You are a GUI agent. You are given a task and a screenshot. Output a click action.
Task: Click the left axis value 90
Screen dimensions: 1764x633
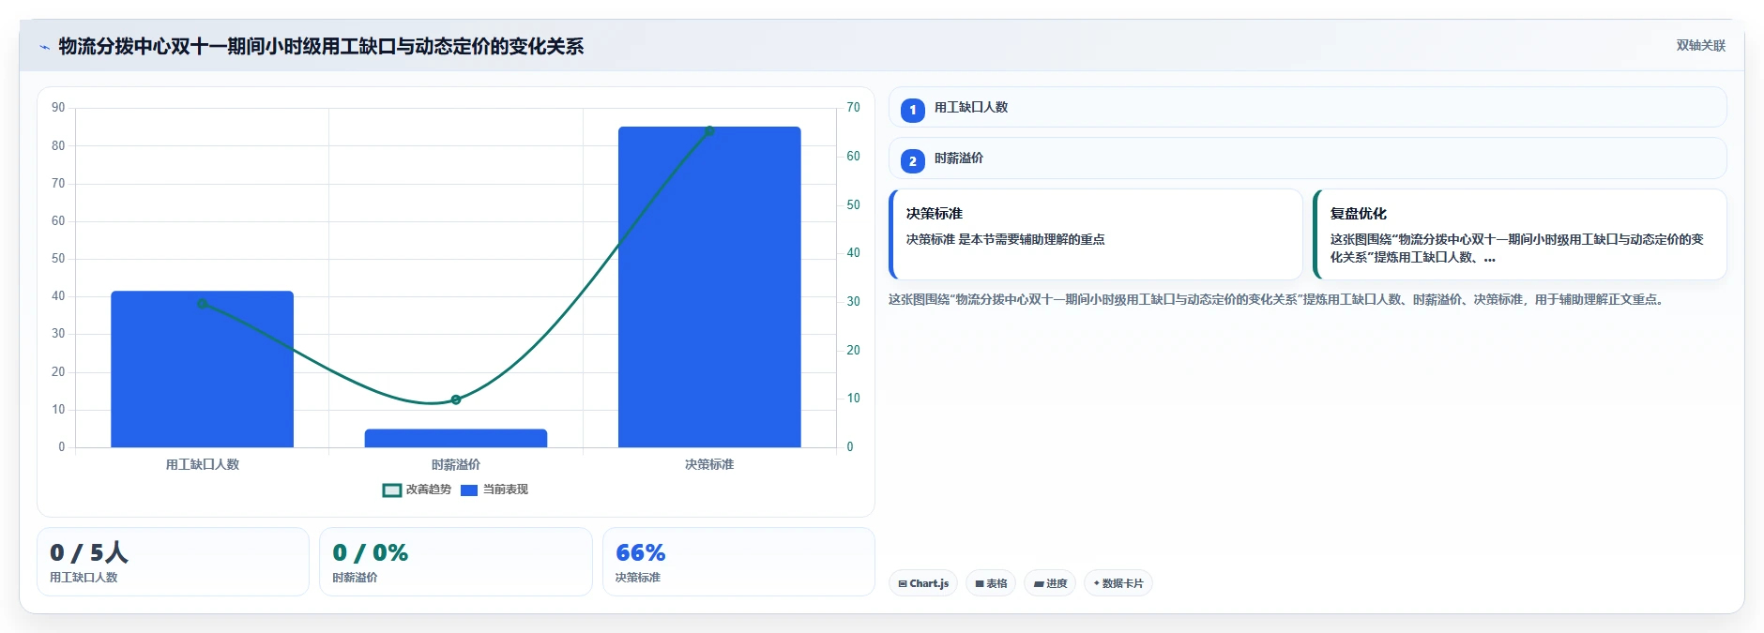coord(58,108)
